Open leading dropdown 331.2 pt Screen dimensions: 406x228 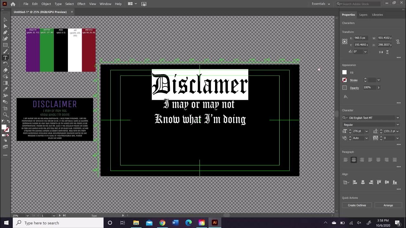click(x=398, y=131)
